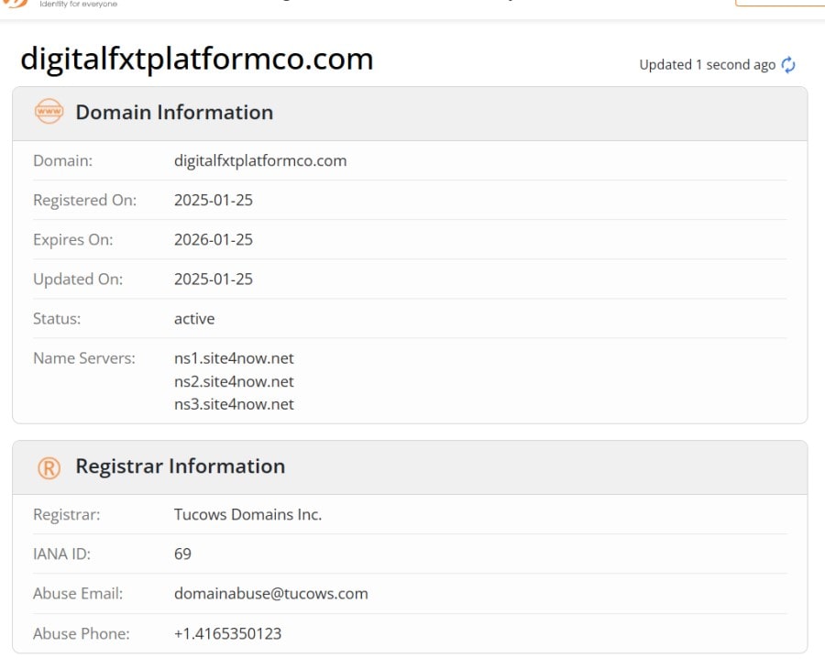825x669 pixels.
Task: Open the site logo in the top-left corner
Action: [x=14, y=5]
